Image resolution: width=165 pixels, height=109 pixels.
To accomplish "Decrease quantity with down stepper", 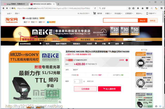I will (81, 82).
